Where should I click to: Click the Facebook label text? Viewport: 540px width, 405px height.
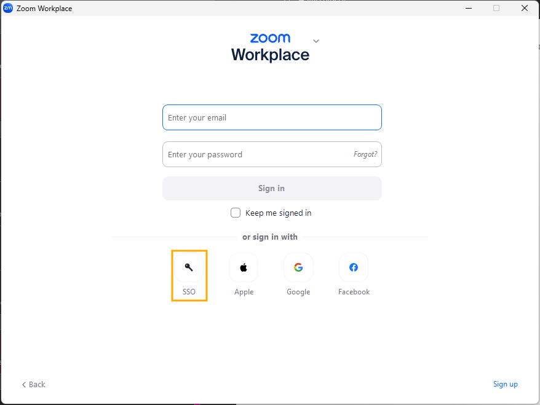[354, 292]
